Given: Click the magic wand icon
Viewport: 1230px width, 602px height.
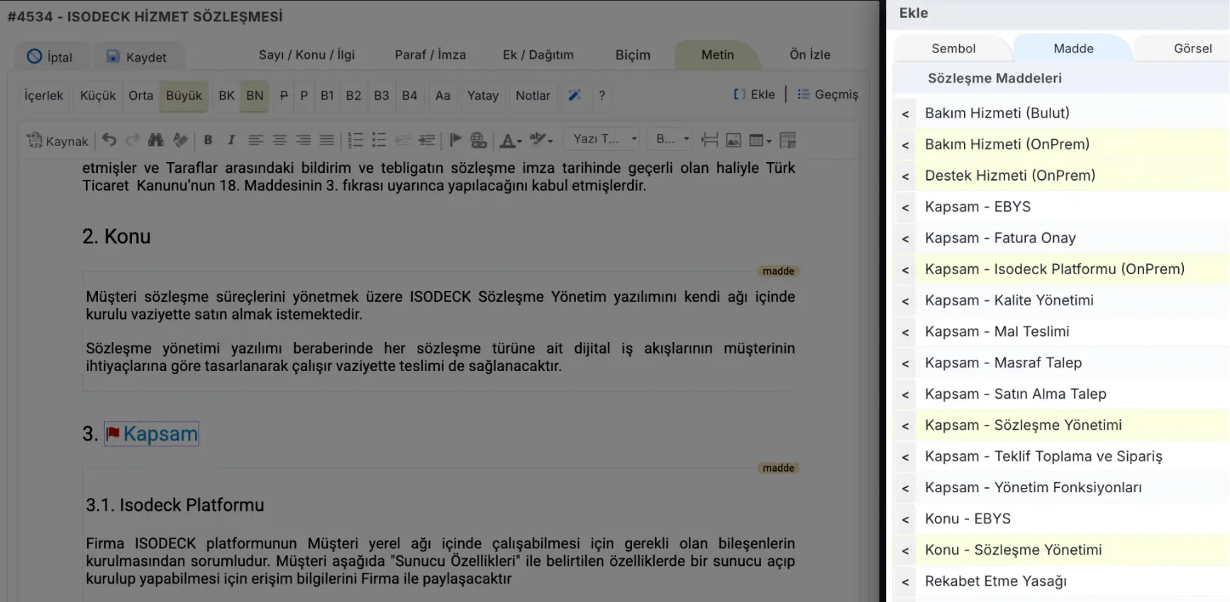Looking at the screenshot, I should click(x=575, y=96).
